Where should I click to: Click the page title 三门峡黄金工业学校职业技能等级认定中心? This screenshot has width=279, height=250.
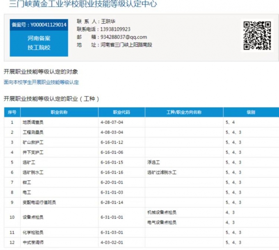(x=83, y=4)
